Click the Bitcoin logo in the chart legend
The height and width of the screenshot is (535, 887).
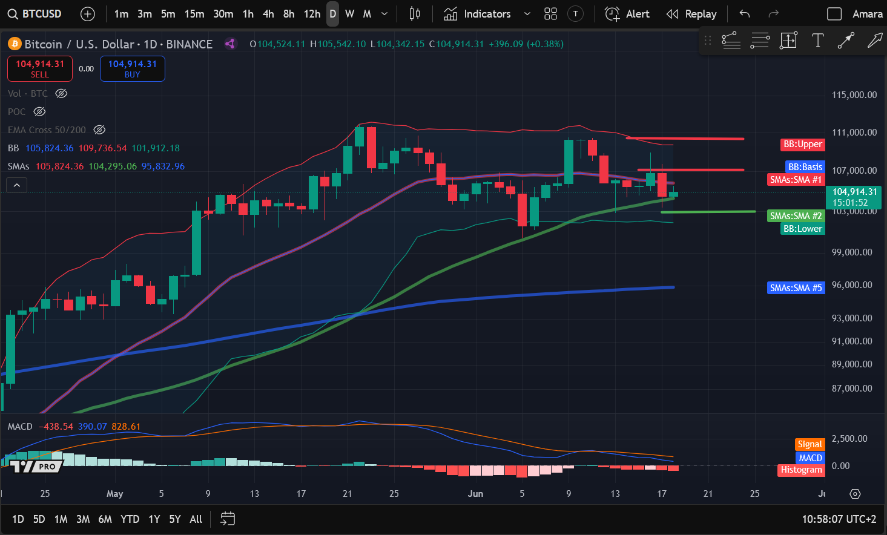[15, 44]
